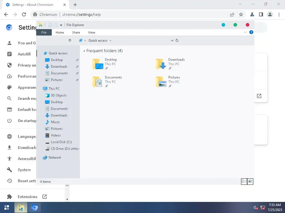
Task: Click the Chromium share page icon
Action: point(232,14)
